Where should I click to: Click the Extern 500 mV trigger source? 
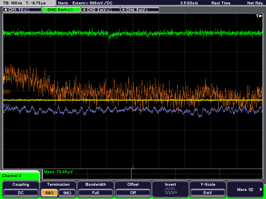pyautogui.click(x=92, y=3)
